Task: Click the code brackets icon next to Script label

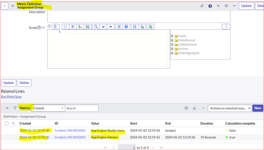Action: point(43,28)
